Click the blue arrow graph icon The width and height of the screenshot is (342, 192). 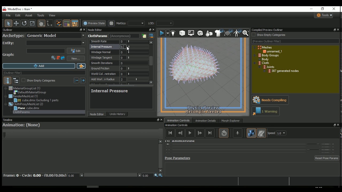63,58
